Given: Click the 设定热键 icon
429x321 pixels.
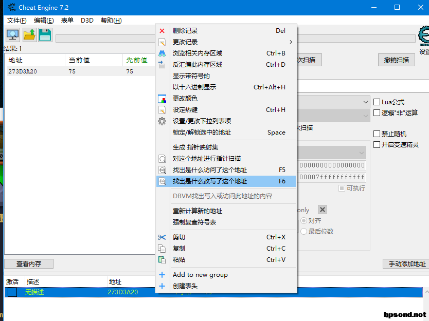Looking at the screenshot, I should click(x=162, y=110).
